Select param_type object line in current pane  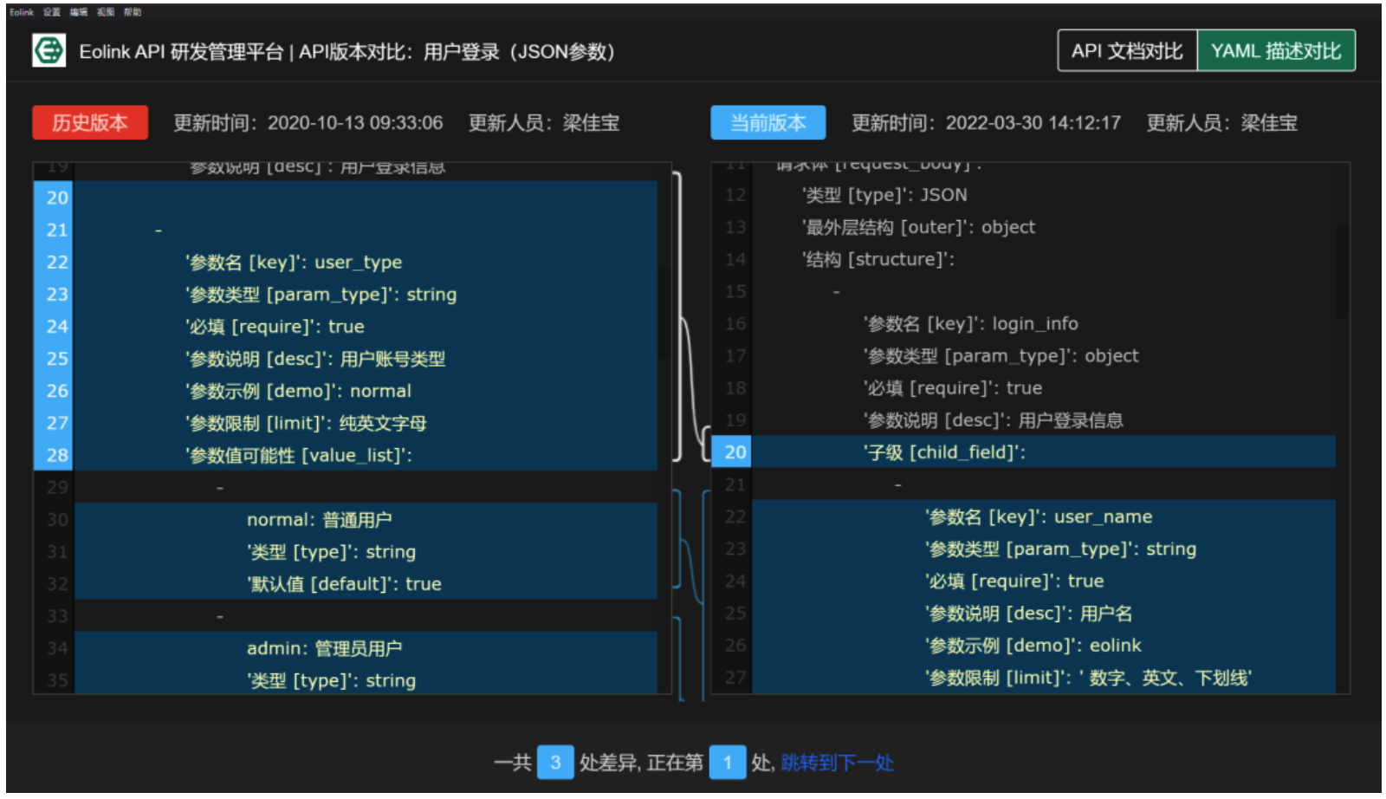[x=1001, y=356]
